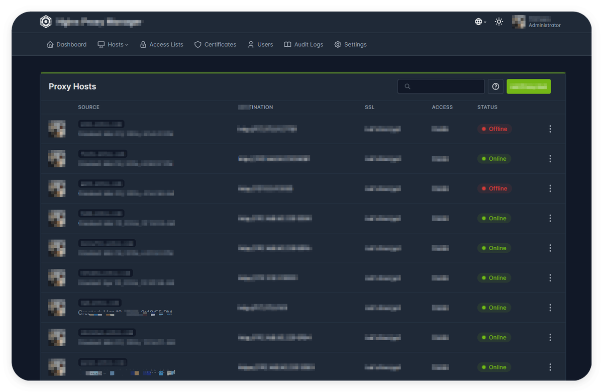The image size is (603, 392).
Task: Click Online status badge in ninth row
Action: click(494, 367)
